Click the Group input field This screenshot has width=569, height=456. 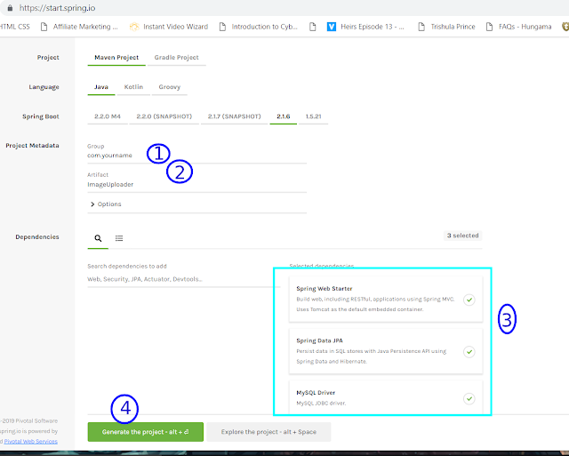coord(196,156)
